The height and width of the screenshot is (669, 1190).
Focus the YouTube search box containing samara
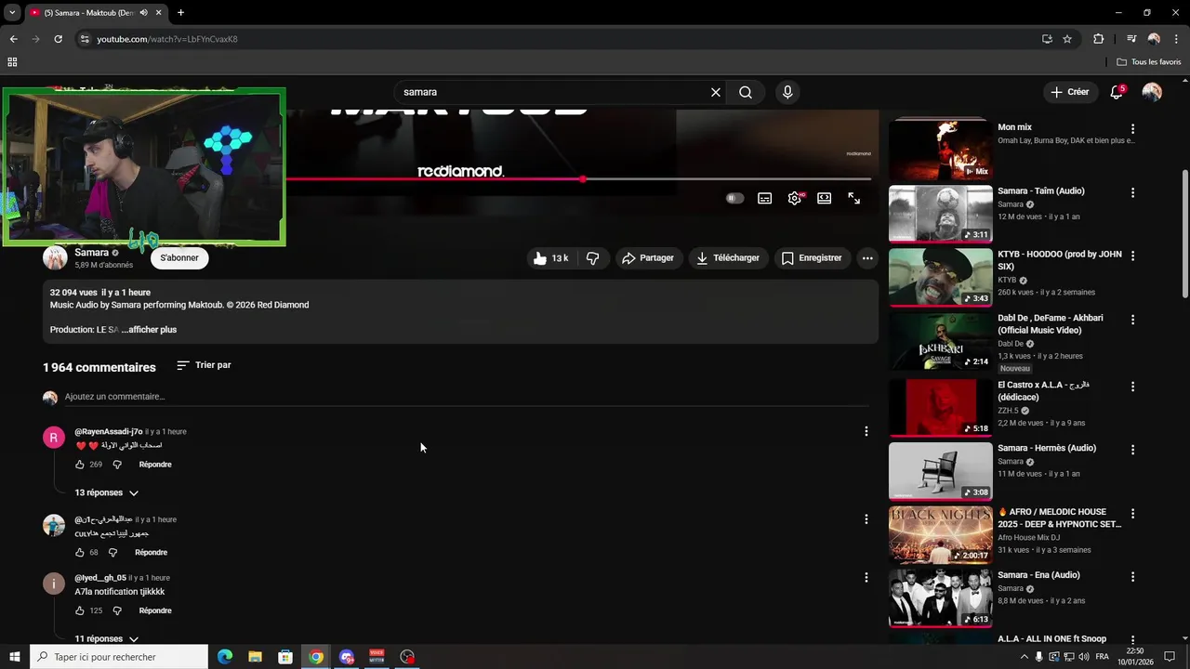[x=554, y=92]
